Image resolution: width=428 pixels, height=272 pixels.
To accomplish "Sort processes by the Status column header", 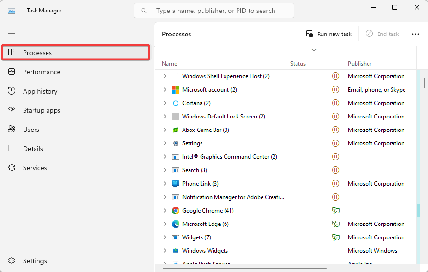I will click(298, 64).
